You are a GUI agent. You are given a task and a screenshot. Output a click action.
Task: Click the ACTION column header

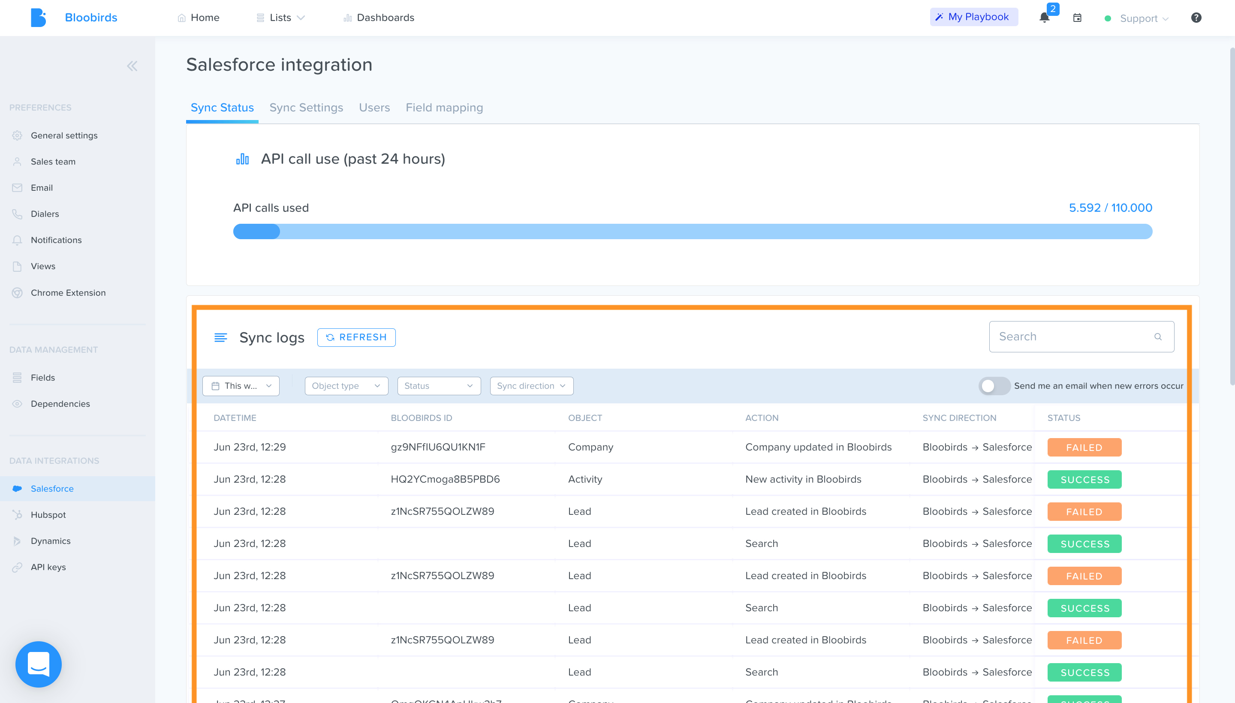pos(762,418)
